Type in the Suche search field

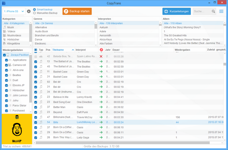pos(201,12)
